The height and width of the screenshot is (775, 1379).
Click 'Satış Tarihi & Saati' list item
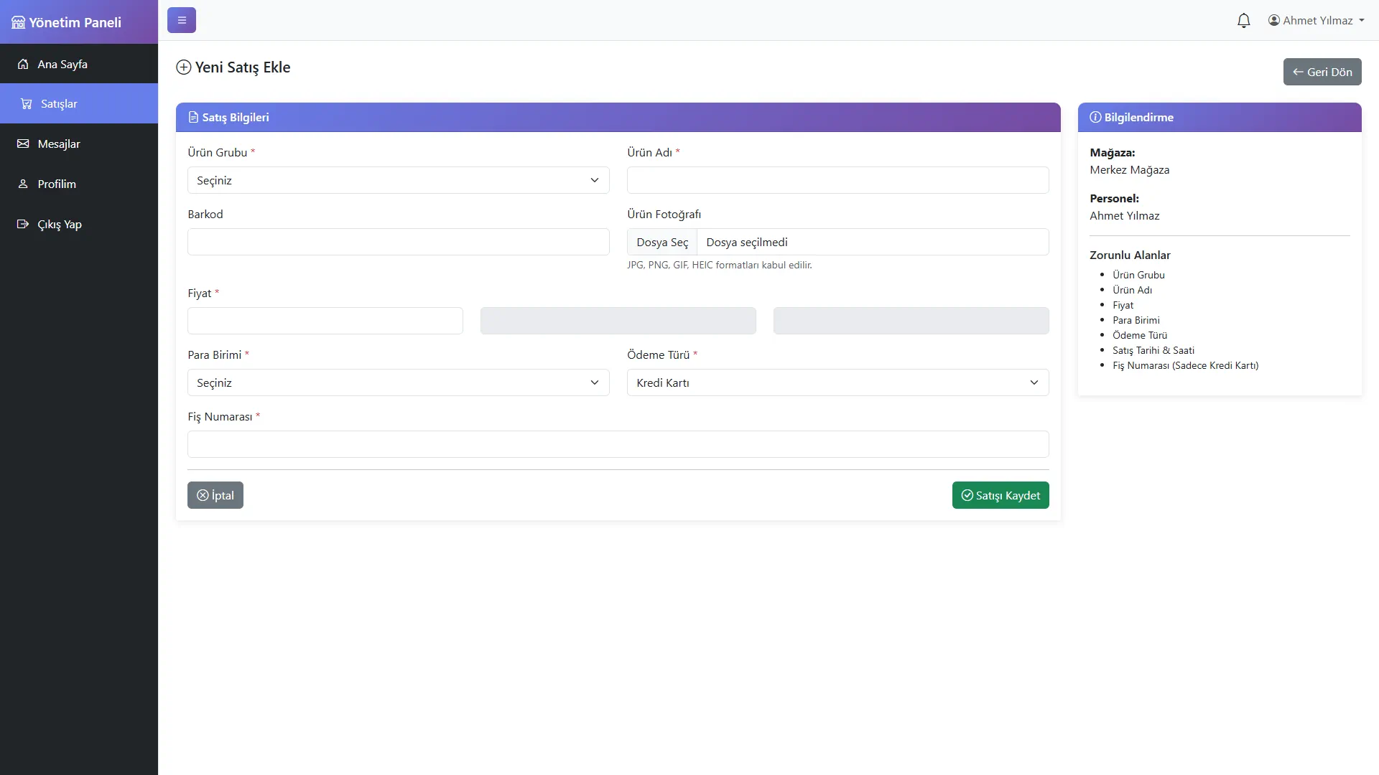coord(1153,350)
